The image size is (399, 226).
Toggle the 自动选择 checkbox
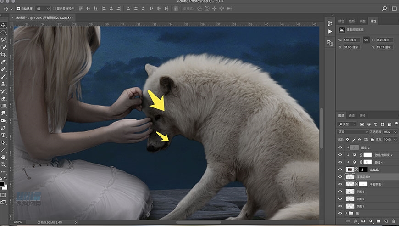tap(19, 9)
